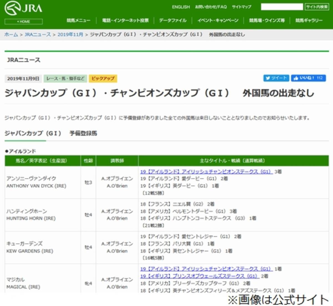Open the ENGLISH site link
Viewport: 333px width, 306px height.
(x=181, y=7)
